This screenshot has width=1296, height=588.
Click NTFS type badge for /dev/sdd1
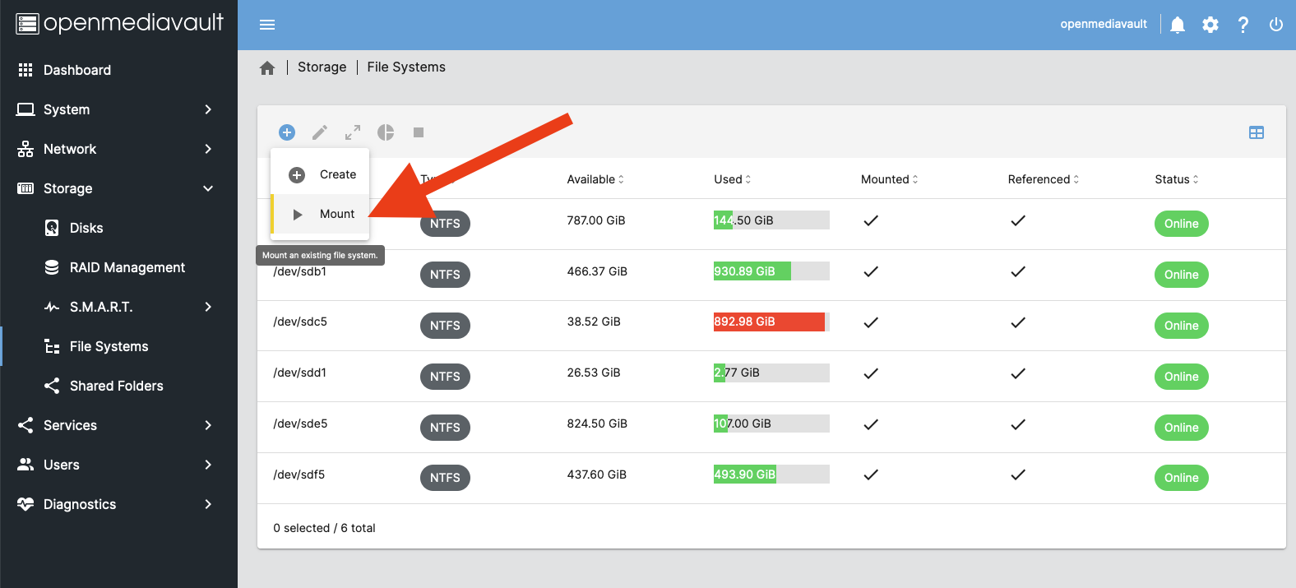pos(445,377)
